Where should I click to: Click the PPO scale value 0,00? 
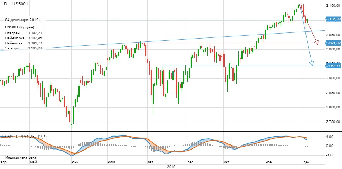(330, 146)
